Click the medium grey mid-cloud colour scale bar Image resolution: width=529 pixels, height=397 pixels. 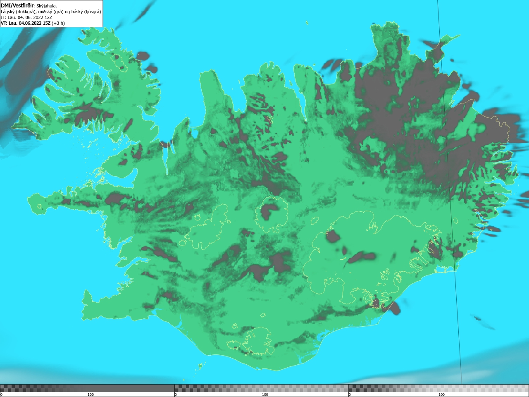[x=262, y=388]
